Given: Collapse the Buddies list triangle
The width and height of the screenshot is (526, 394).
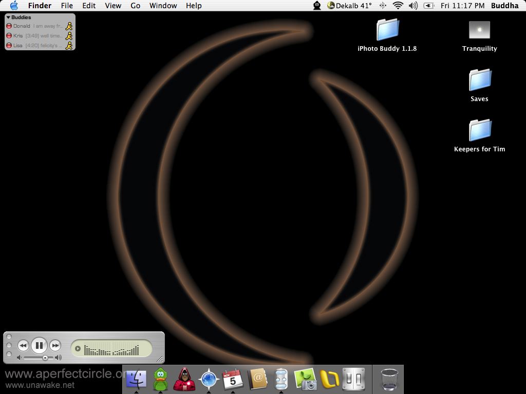Looking at the screenshot, I should (8, 17).
